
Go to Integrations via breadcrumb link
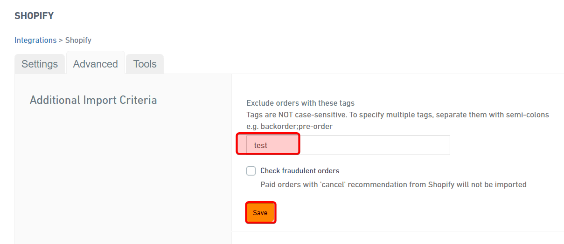[x=35, y=41]
